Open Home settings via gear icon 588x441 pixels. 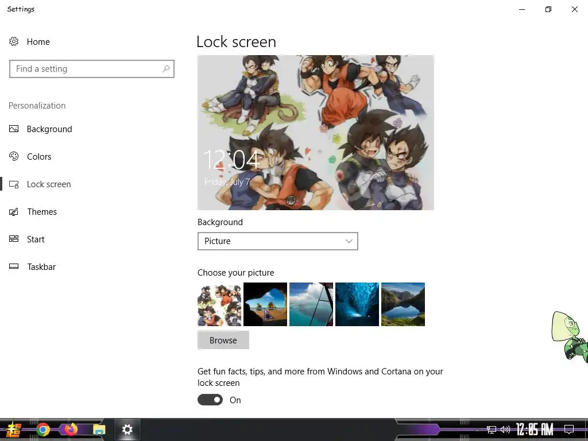[x=14, y=41]
